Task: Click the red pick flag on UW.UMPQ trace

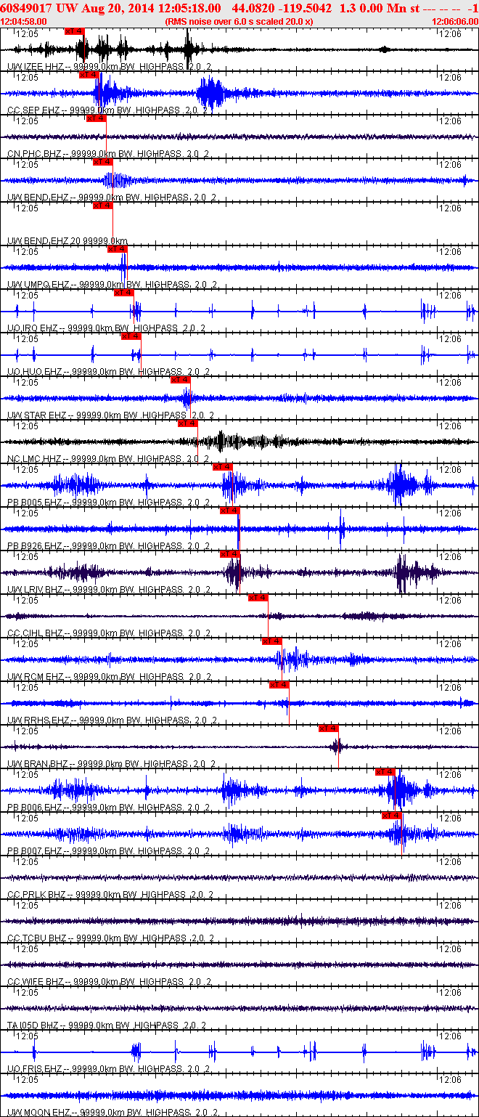Action: [x=117, y=249]
